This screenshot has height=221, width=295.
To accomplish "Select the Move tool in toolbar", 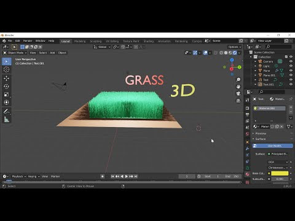I will pyautogui.click(x=6, y=79).
